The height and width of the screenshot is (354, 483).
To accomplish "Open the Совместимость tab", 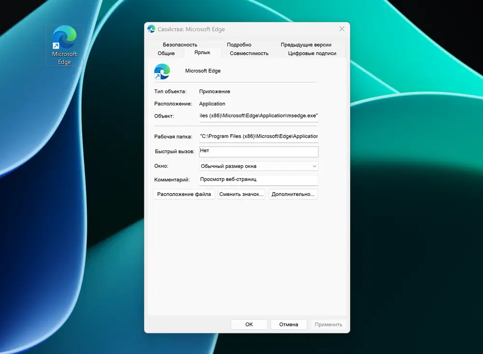I will (x=249, y=53).
